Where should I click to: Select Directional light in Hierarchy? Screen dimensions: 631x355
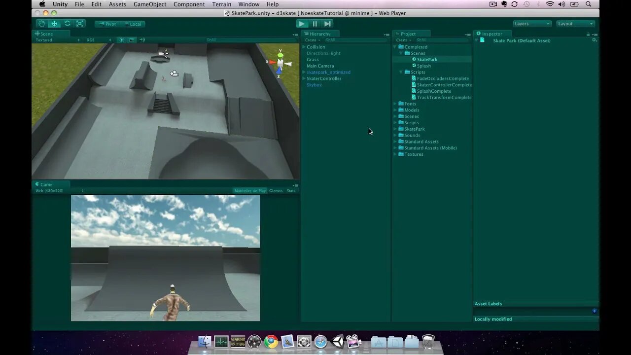323,53
